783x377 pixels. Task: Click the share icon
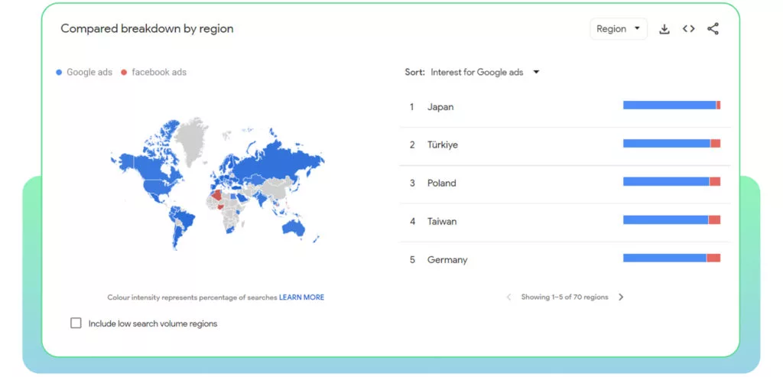(x=713, y=29)
